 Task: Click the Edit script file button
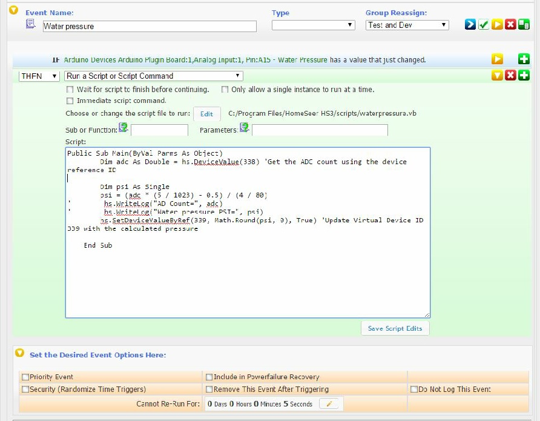pos(206,114)
